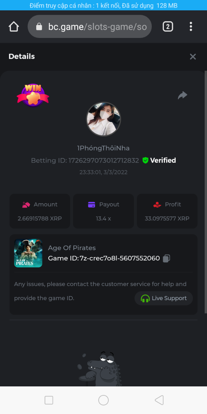The width and height of the screenshot is (207, 414).
Task: Click the Age Of Pirates title link
Action: 72,248
